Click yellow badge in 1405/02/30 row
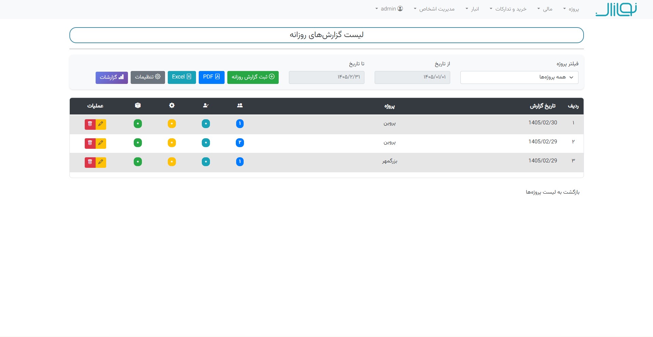Screen dimensions: 653x337 172,124
